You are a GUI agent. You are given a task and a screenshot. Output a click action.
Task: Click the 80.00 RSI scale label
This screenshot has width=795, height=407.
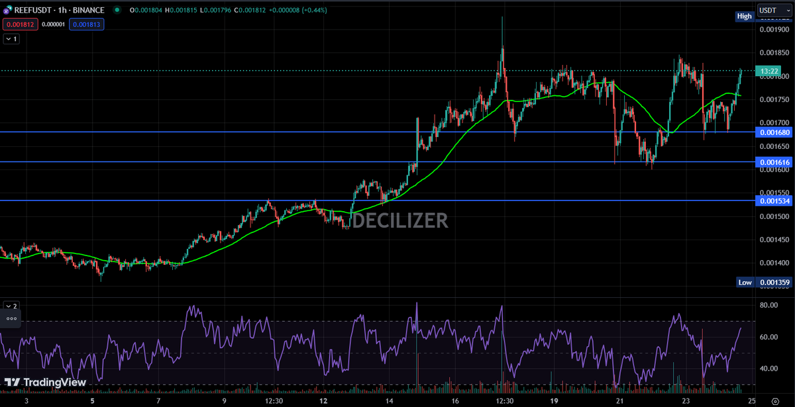click(x=768, y=306)
